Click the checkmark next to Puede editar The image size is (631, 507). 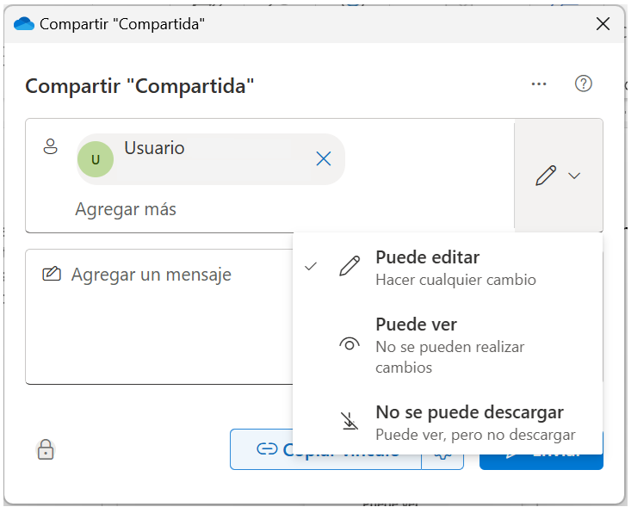(x=311, y=266)
